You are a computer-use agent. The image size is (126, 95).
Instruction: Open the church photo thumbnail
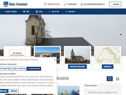click(77, 55)
